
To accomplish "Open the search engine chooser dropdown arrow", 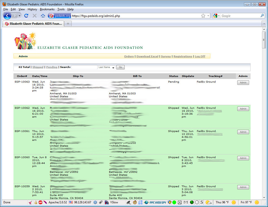I will (x=219, y=16).
